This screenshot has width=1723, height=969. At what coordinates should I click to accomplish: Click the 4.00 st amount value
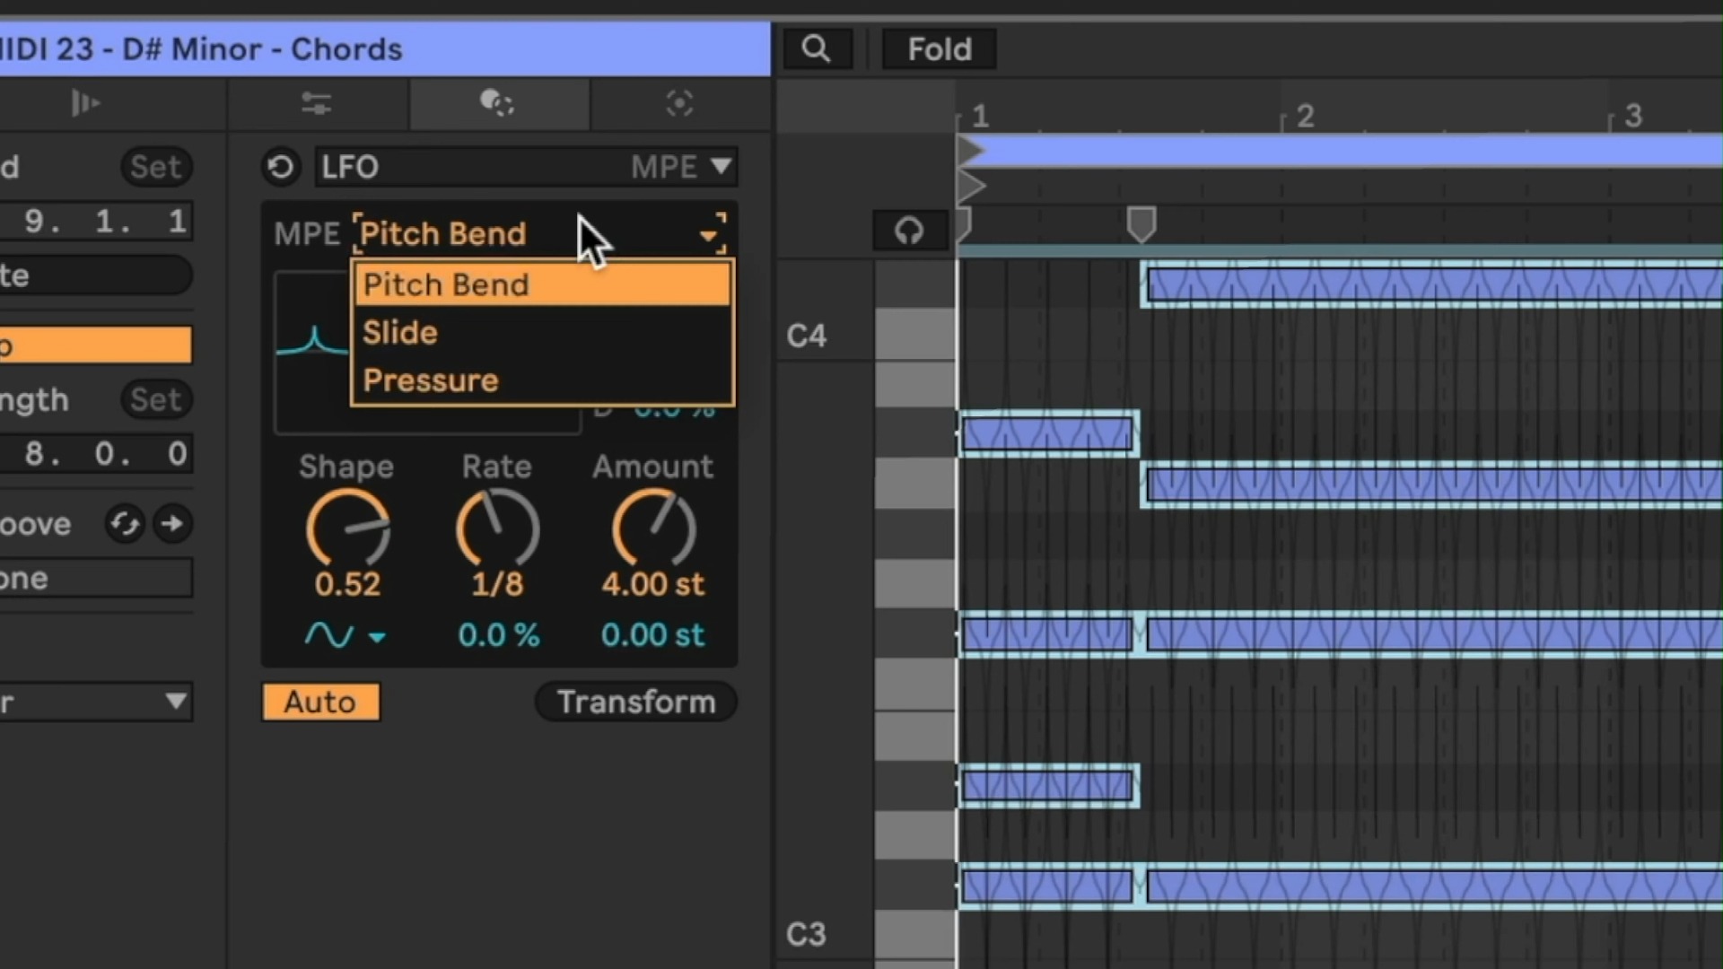652,585
